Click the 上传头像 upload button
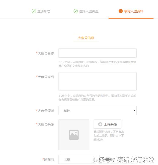 (x=108, y=124)
